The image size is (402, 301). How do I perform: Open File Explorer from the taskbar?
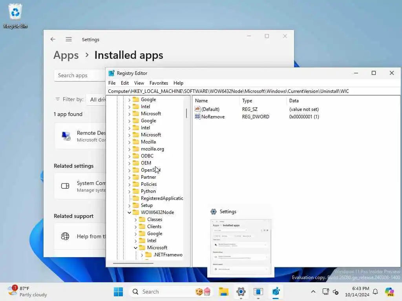coord(223,292)
